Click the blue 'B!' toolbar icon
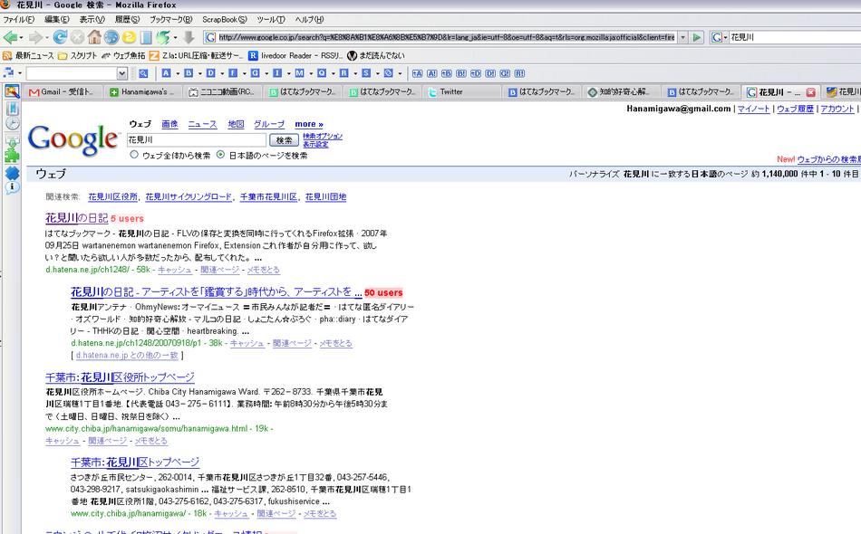 tap(461, 73)
